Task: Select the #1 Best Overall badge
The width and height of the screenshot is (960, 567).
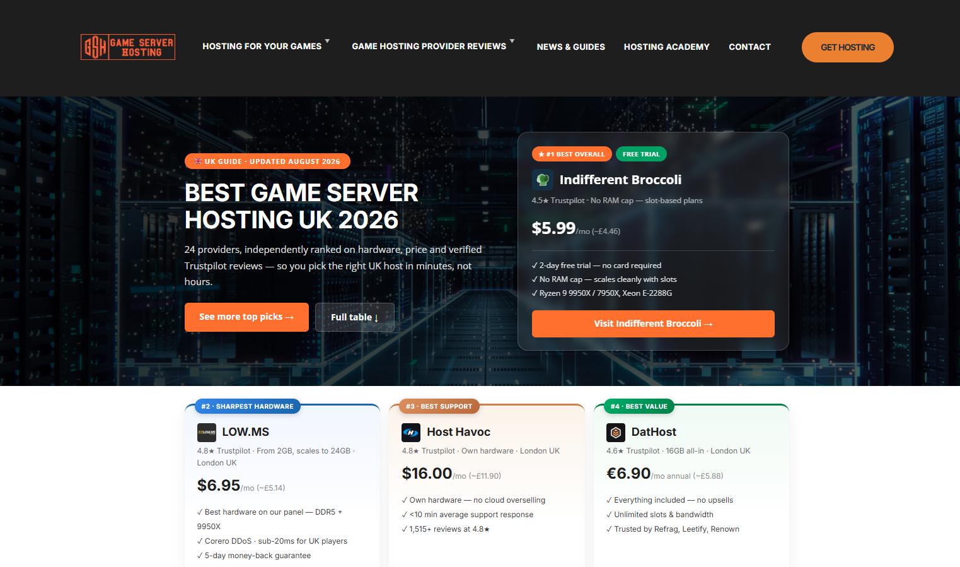Action: 572,154
